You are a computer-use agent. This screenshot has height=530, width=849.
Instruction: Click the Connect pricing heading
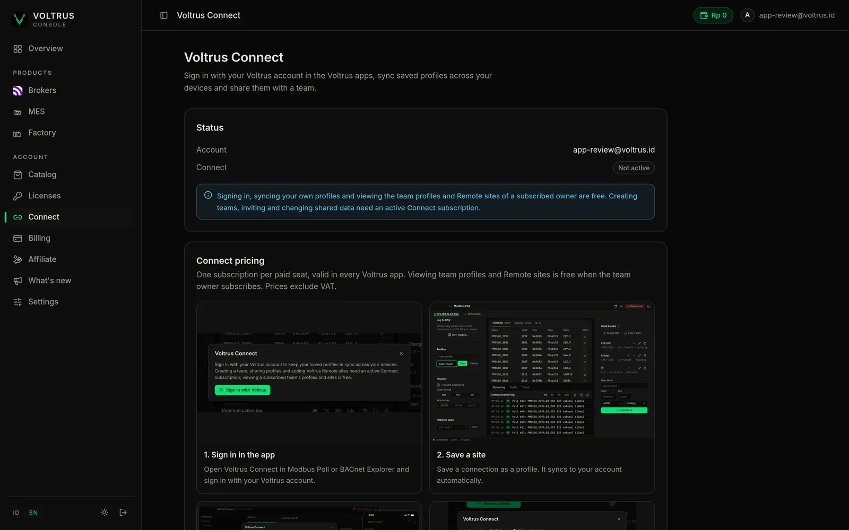tap(230, 261)
